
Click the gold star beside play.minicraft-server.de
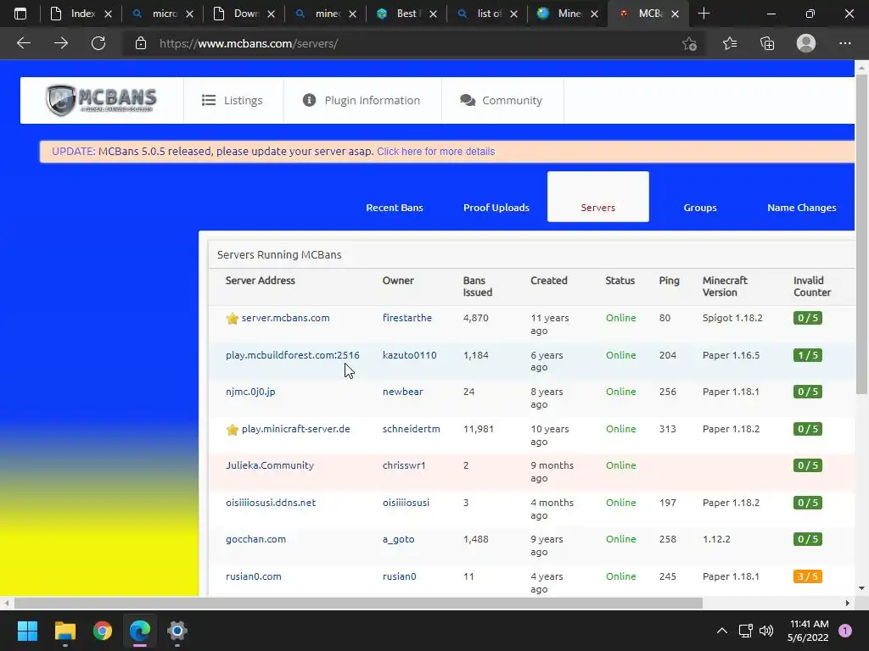point(233,430)
